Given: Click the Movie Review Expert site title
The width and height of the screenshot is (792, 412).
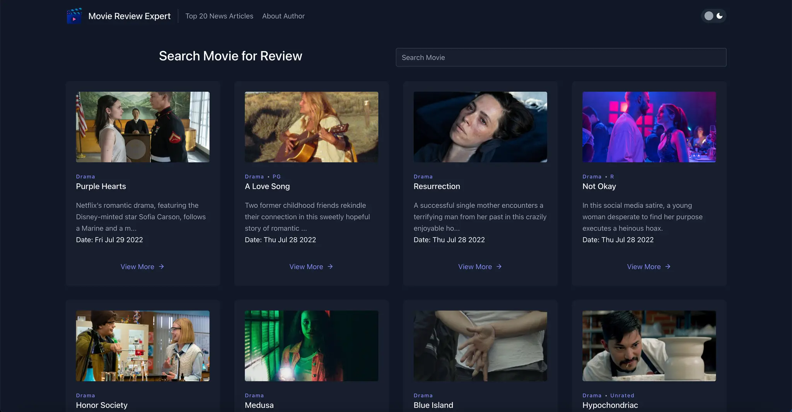Looking at the screenshot, I should click(x=129, y=16).
